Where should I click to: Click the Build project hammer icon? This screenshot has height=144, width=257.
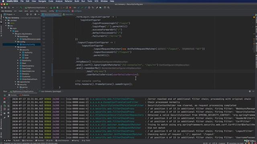21,8
